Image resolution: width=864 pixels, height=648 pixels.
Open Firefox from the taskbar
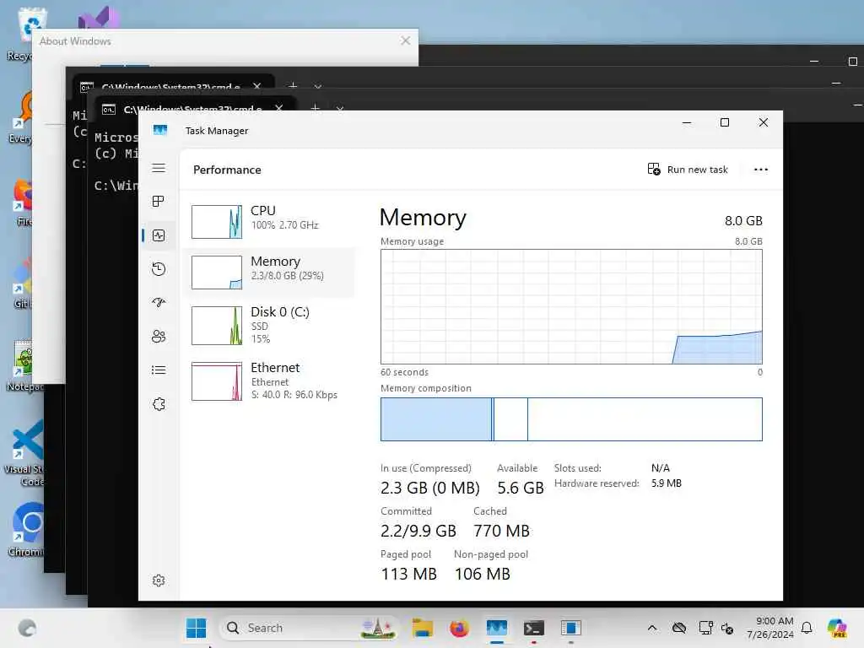click(459, 628)
